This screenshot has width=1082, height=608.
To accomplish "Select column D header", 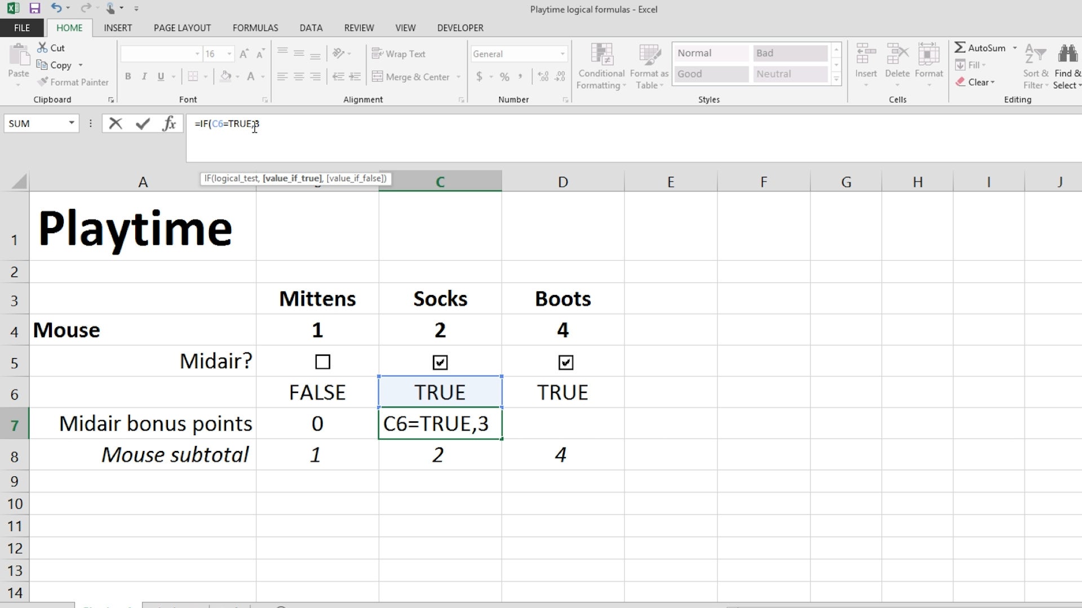I will click(563, 182).
